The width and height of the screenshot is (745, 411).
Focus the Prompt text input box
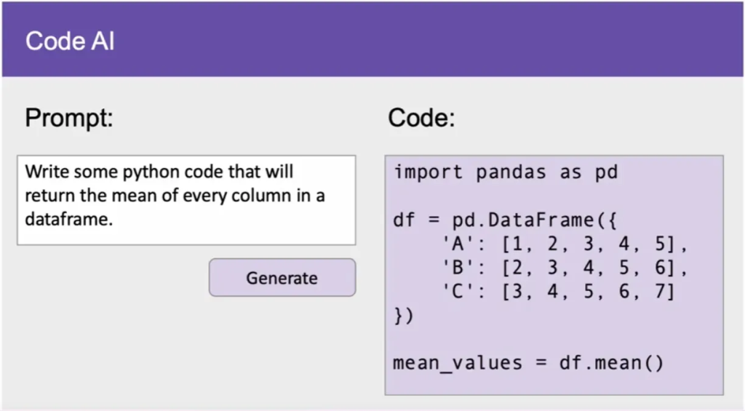click(186, 199)
